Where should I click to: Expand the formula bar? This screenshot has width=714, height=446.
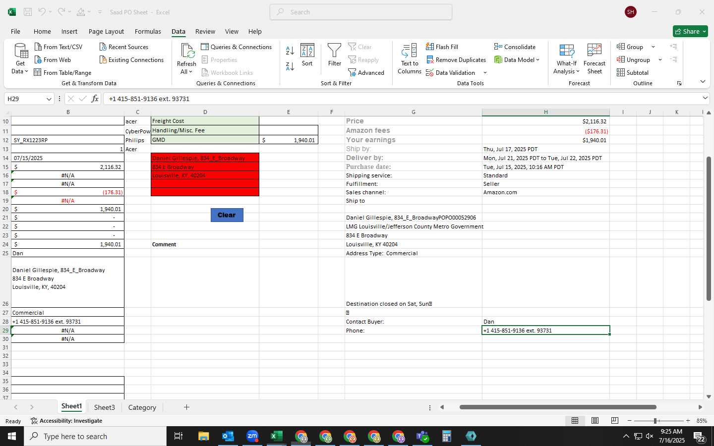pyautogui.click(x=705, y=98)
